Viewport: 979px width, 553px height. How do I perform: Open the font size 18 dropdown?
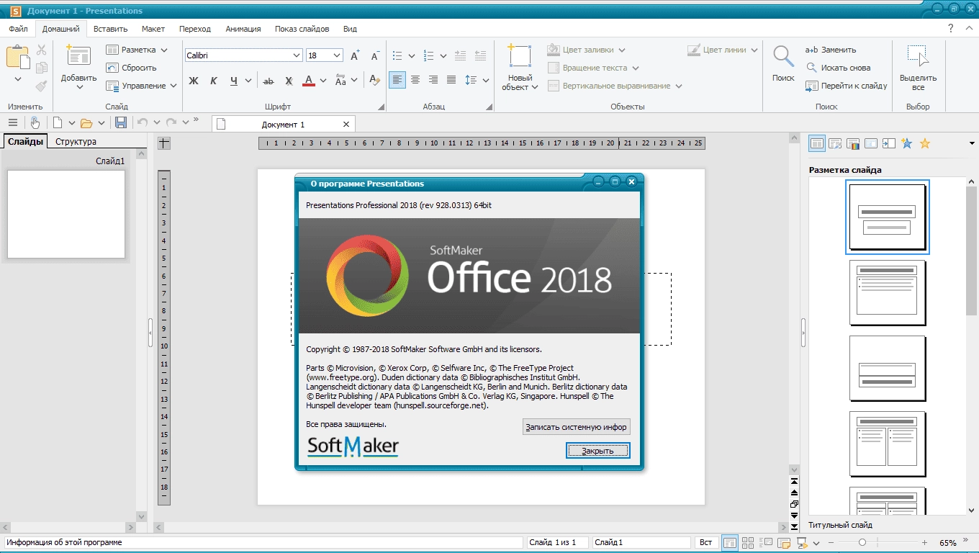click(337, 55)
